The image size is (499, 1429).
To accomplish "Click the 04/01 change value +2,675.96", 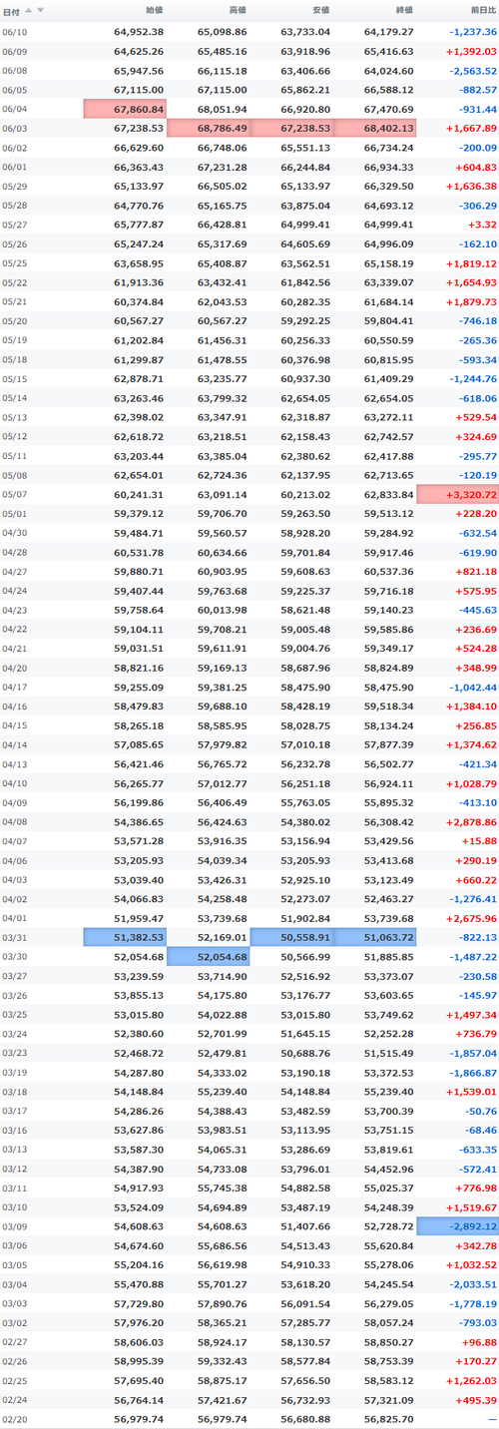I will (x=470, y=918).
